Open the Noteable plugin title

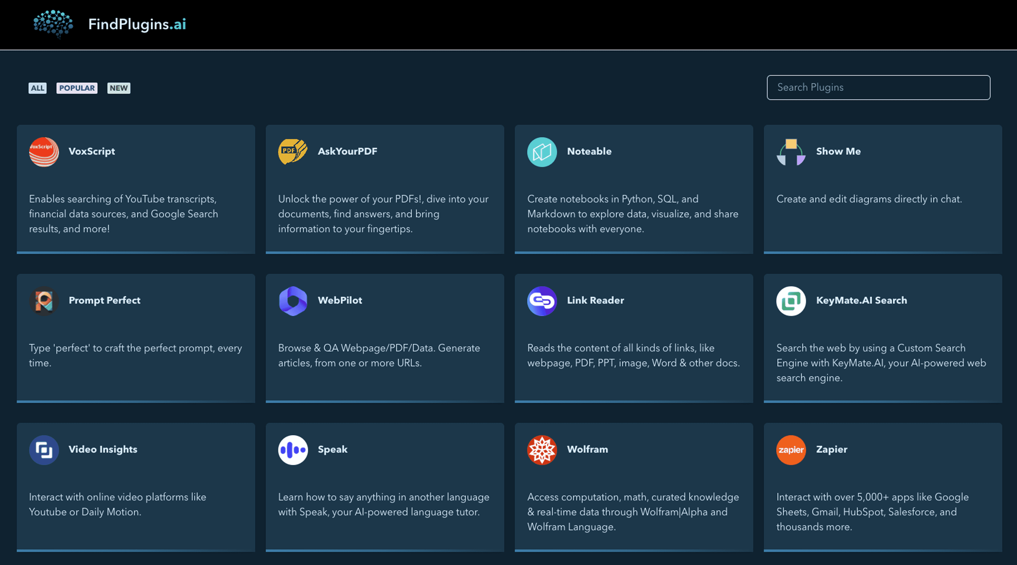[x=589, y=151]
